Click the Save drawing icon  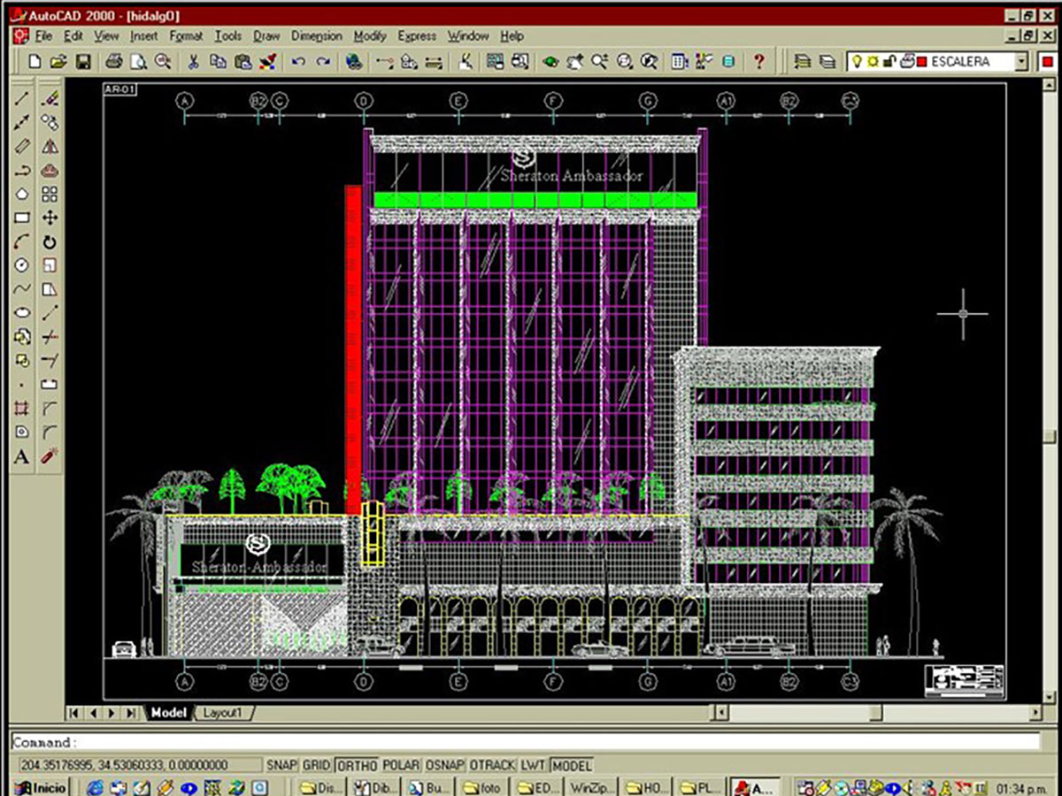click(x=83, y=62)
